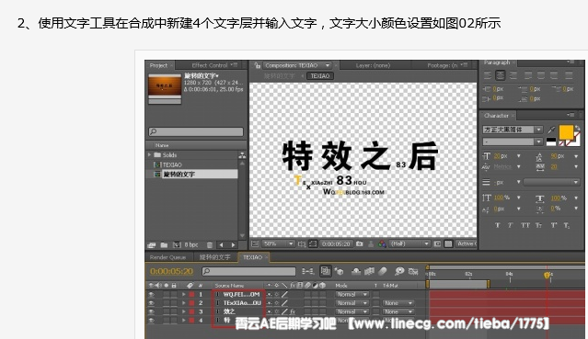Viewport: 588px width, 339px height.
Task: Toggle the live update icon in timeline
Action: 326,271
